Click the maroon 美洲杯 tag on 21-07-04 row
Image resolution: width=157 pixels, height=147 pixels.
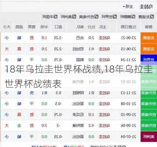149,137
